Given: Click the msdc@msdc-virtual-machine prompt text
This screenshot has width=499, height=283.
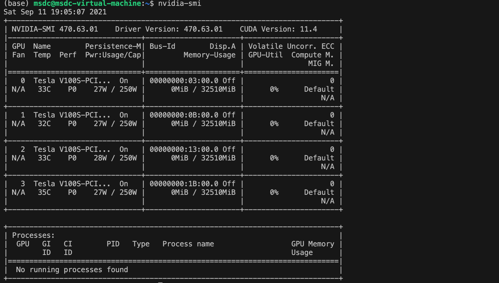Looking at the screenshot, I should click(87, 4).
